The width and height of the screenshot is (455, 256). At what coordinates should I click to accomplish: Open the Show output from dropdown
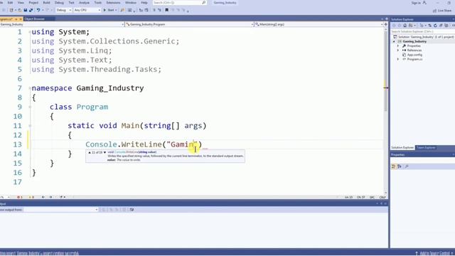click(60, 210)
